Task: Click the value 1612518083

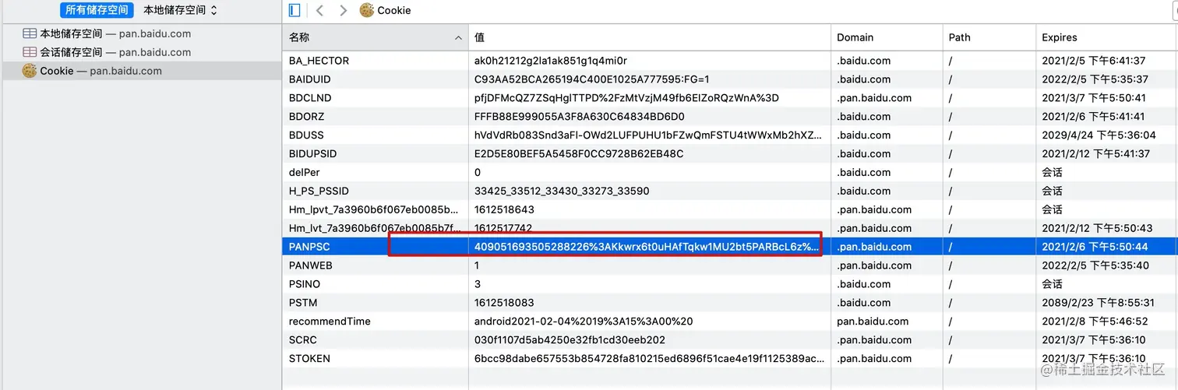Action: pyautogui.click(x=503, y=303)
